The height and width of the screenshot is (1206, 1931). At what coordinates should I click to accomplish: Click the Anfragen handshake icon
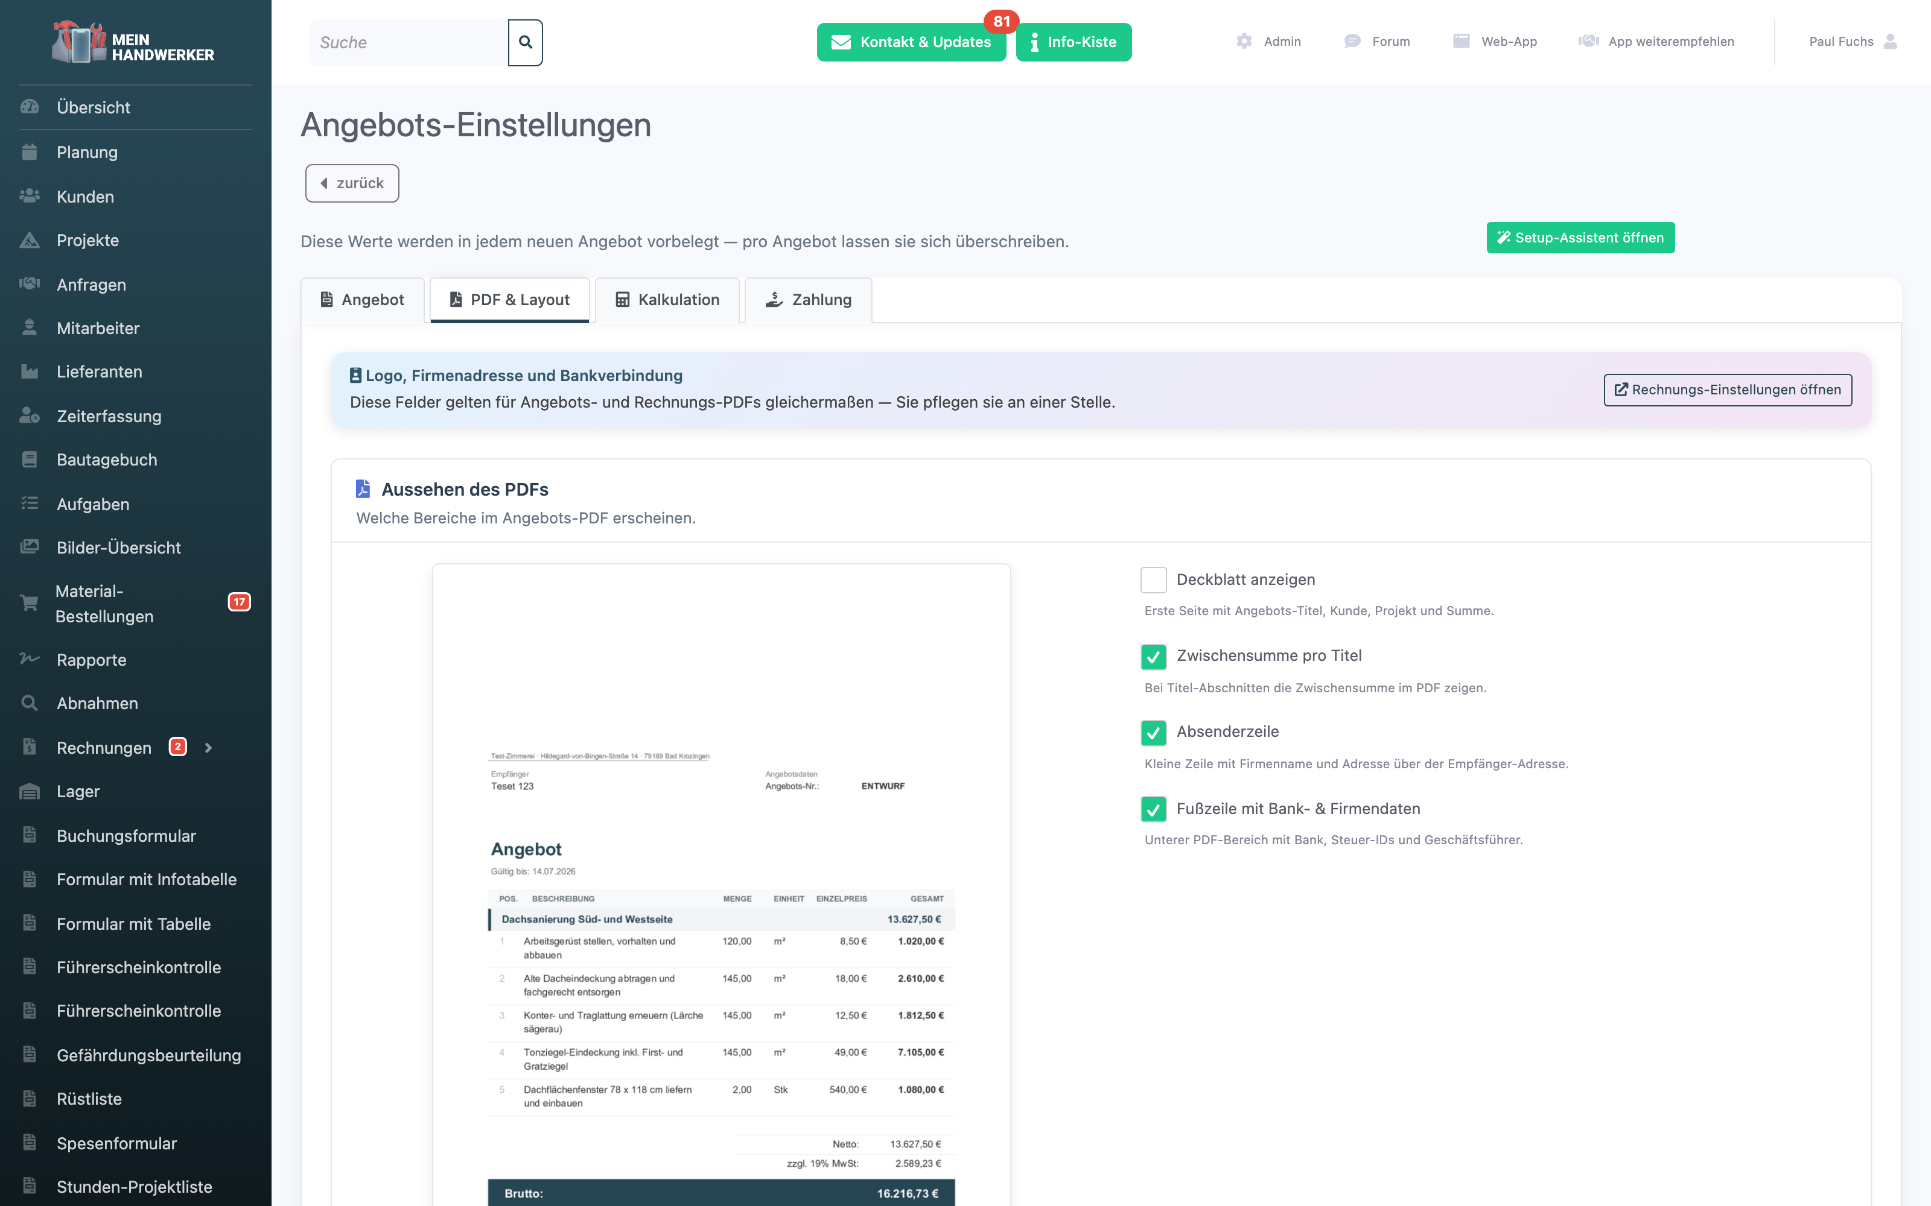[x=30, y=284]
